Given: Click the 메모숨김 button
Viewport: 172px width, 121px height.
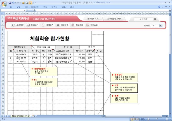Looking at the screenshot, I should pos(92,25).
